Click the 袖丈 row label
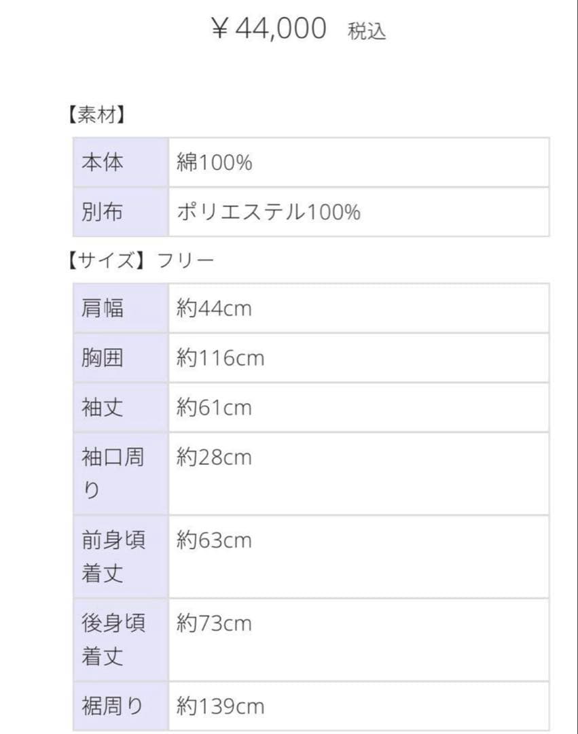 click(103, 408)
